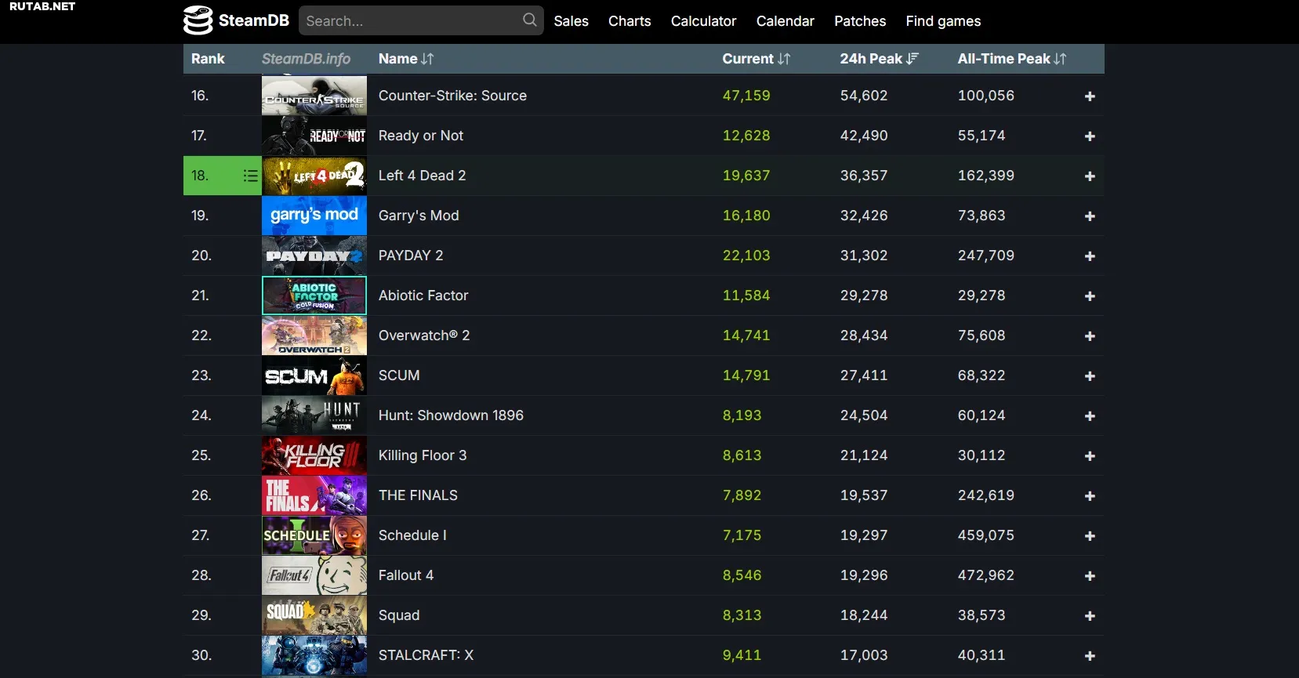Sort table by Name column
The image size is (1299, 678).
406,59
